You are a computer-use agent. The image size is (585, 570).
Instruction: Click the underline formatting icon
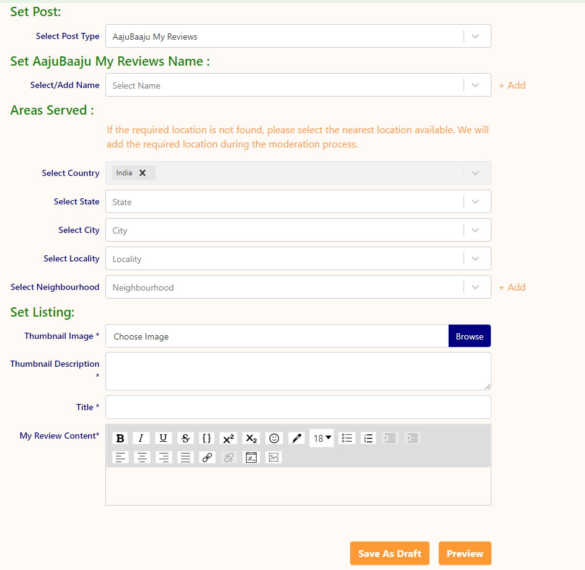point(163,438)
